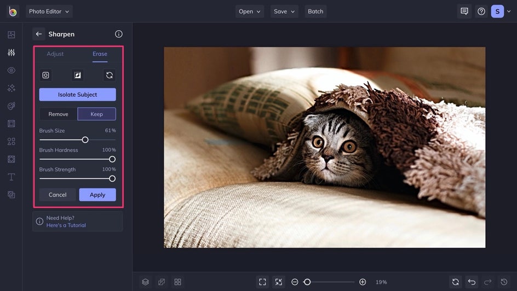Undo the last action
The width and height of the screenshot is (517, 291).
pos(472,282)
